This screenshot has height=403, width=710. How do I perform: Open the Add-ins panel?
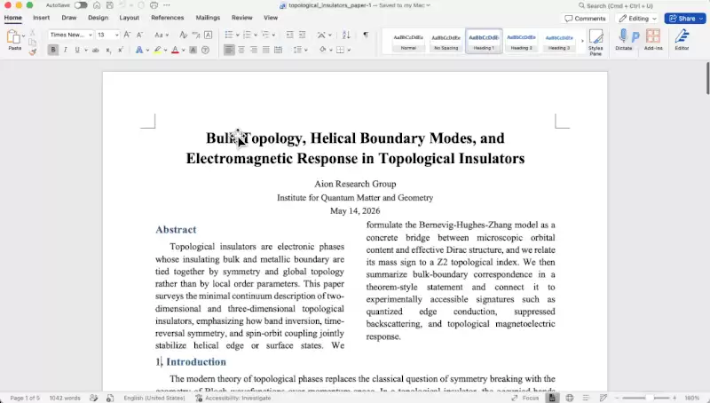tap(653, 40)
